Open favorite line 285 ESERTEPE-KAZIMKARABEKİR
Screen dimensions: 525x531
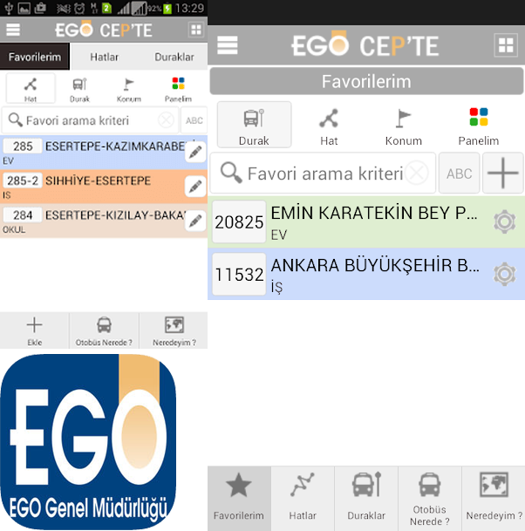(x=104, y=153)
